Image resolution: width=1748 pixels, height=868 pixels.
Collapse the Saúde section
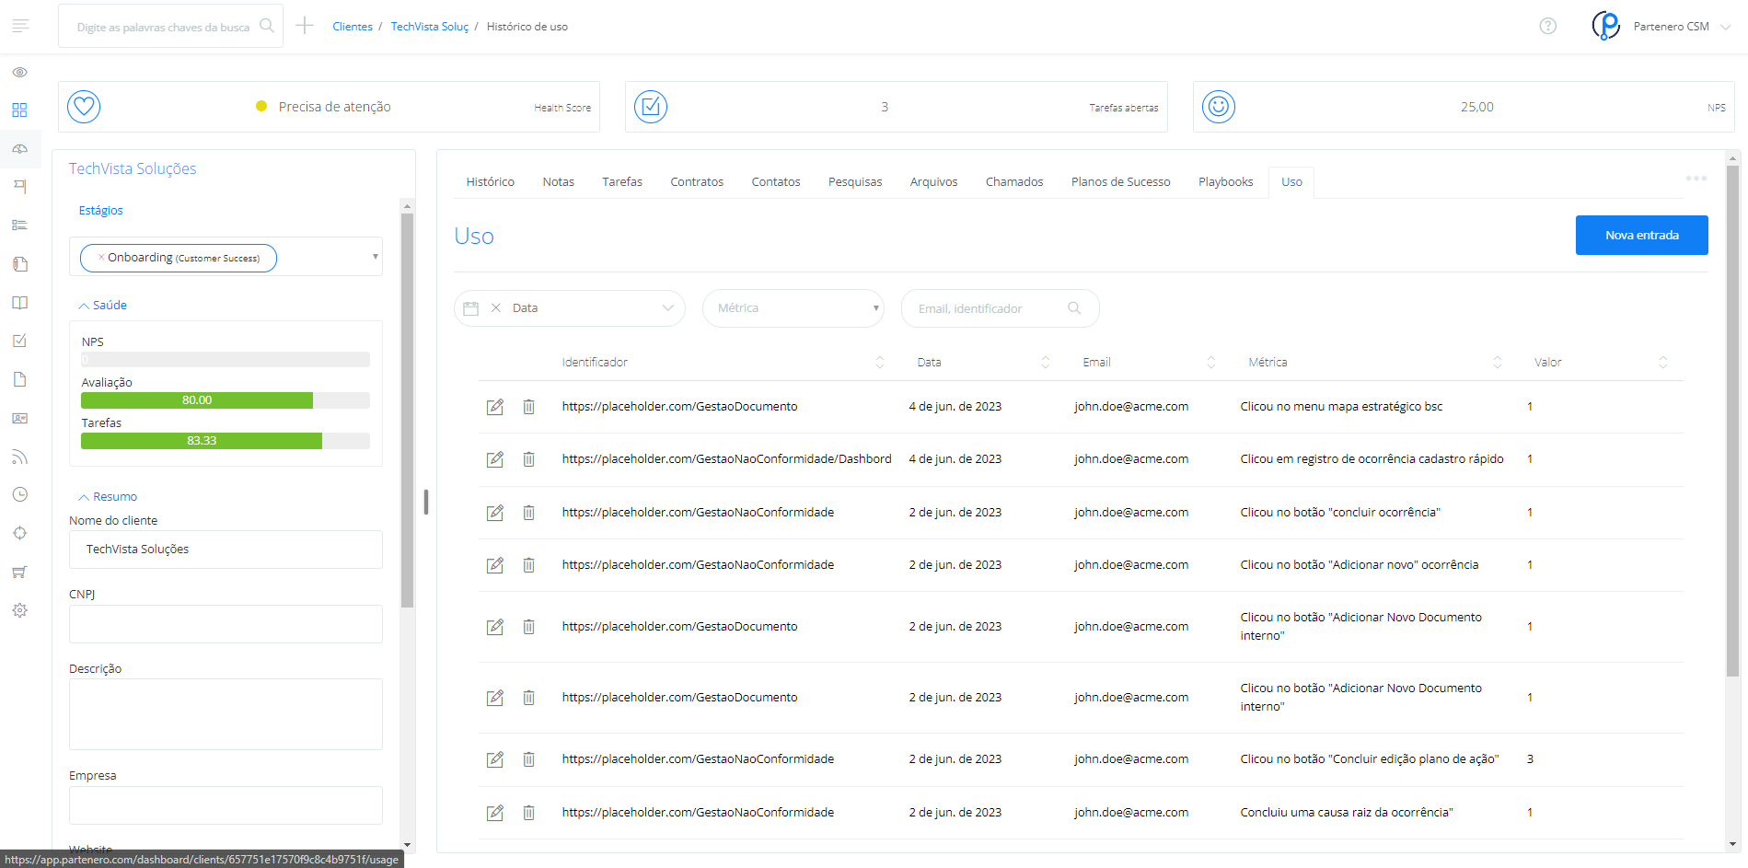coord(102,305)
